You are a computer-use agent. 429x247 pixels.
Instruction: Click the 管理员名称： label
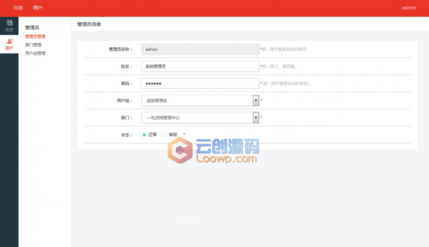121,49
